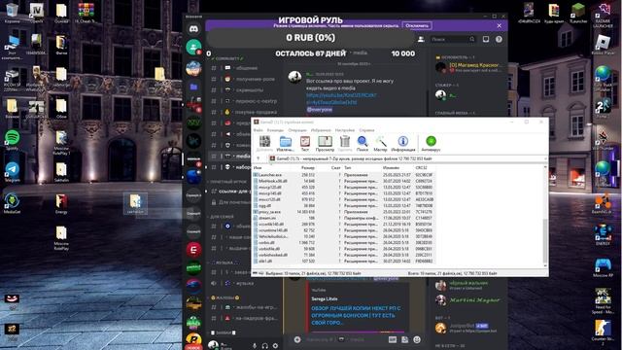Open the Операции menu in WinRAR

(x=297, y=130)
